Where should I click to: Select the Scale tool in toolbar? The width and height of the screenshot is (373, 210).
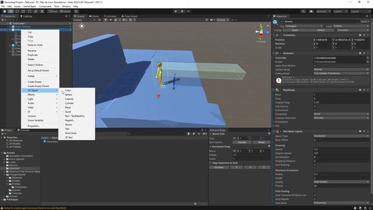[x=23, y=11]
